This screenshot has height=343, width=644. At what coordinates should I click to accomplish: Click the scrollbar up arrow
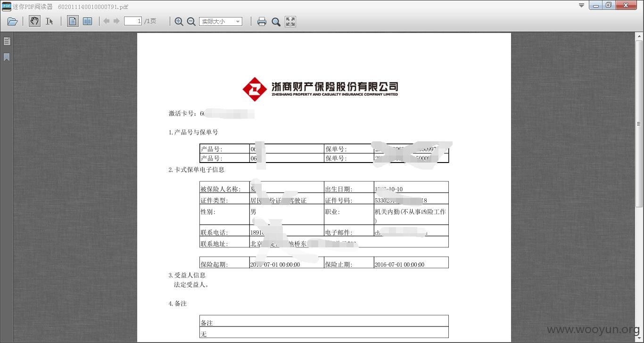pyautogui.click(x=640, y=36)
